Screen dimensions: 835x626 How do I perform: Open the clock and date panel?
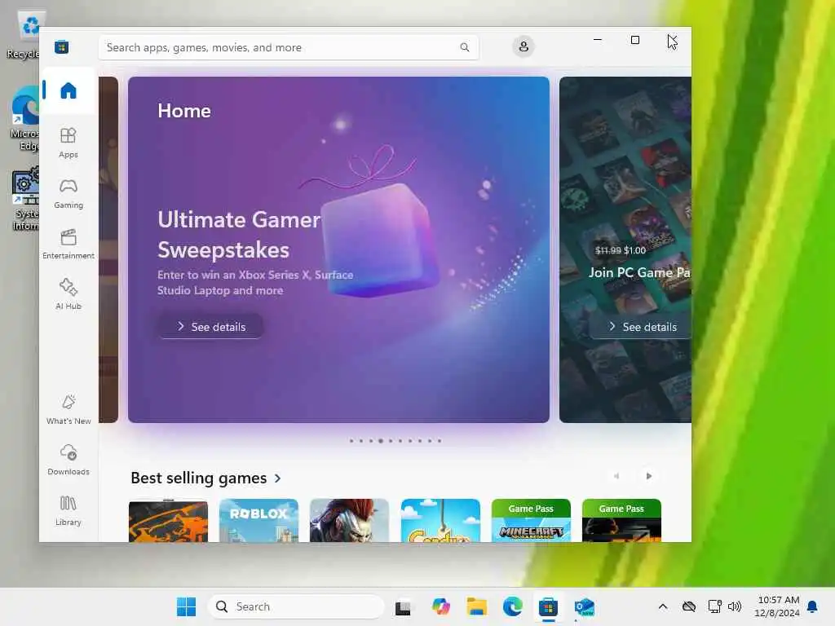pos(777,606)
